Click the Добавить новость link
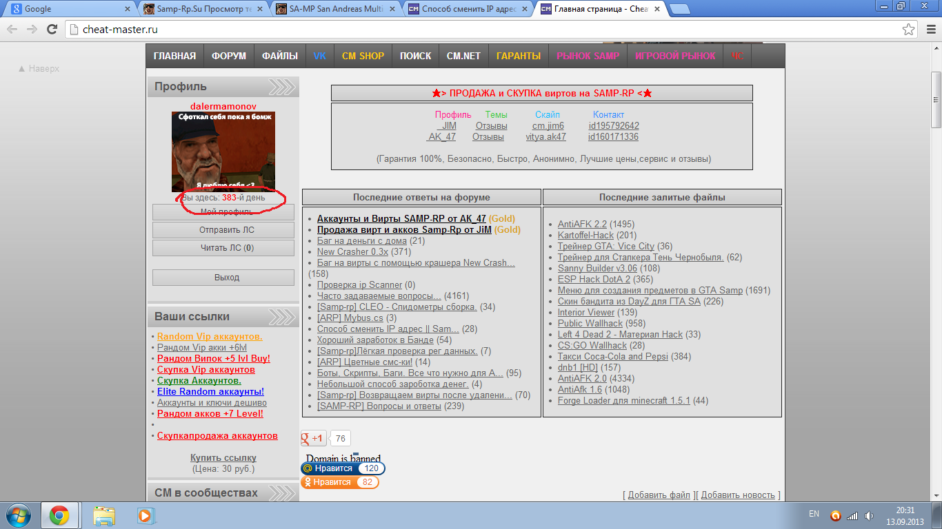The width and height of the screenshot is (942, 529). tap(738, 495)
